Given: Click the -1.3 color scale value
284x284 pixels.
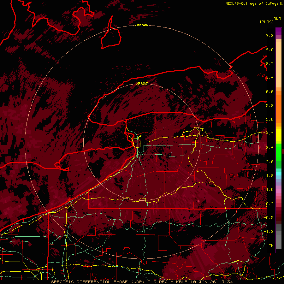Looking at the screenshot, I should (269, 232).
